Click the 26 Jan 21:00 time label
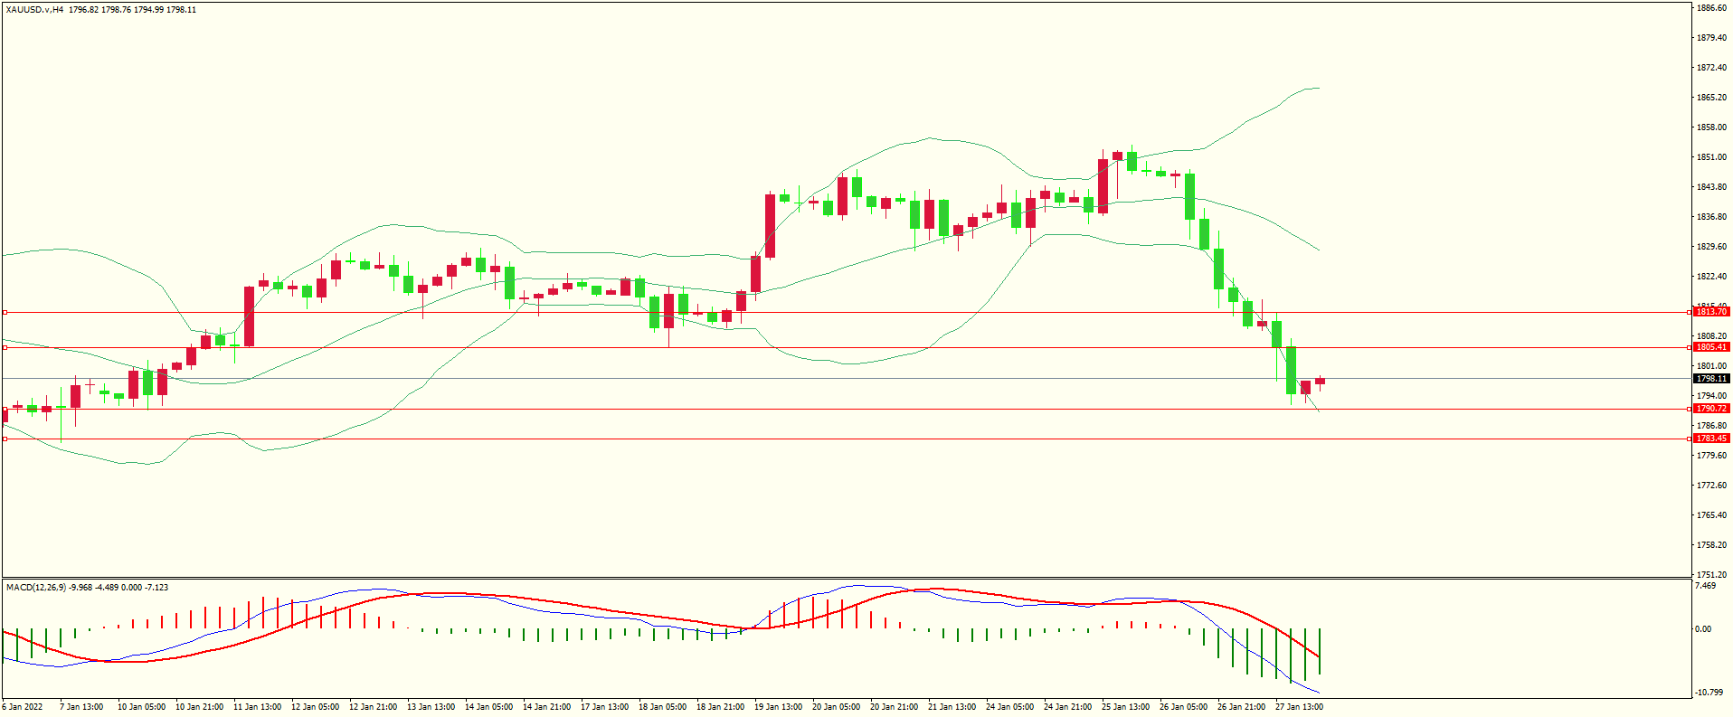 (x=1241, y=707)
